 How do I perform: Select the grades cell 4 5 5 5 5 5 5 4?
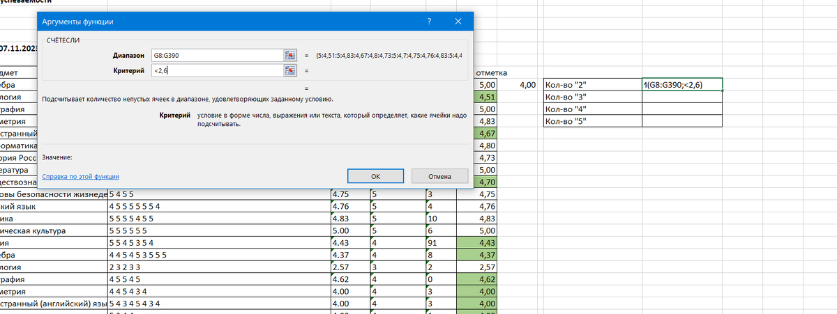[219, 206]
